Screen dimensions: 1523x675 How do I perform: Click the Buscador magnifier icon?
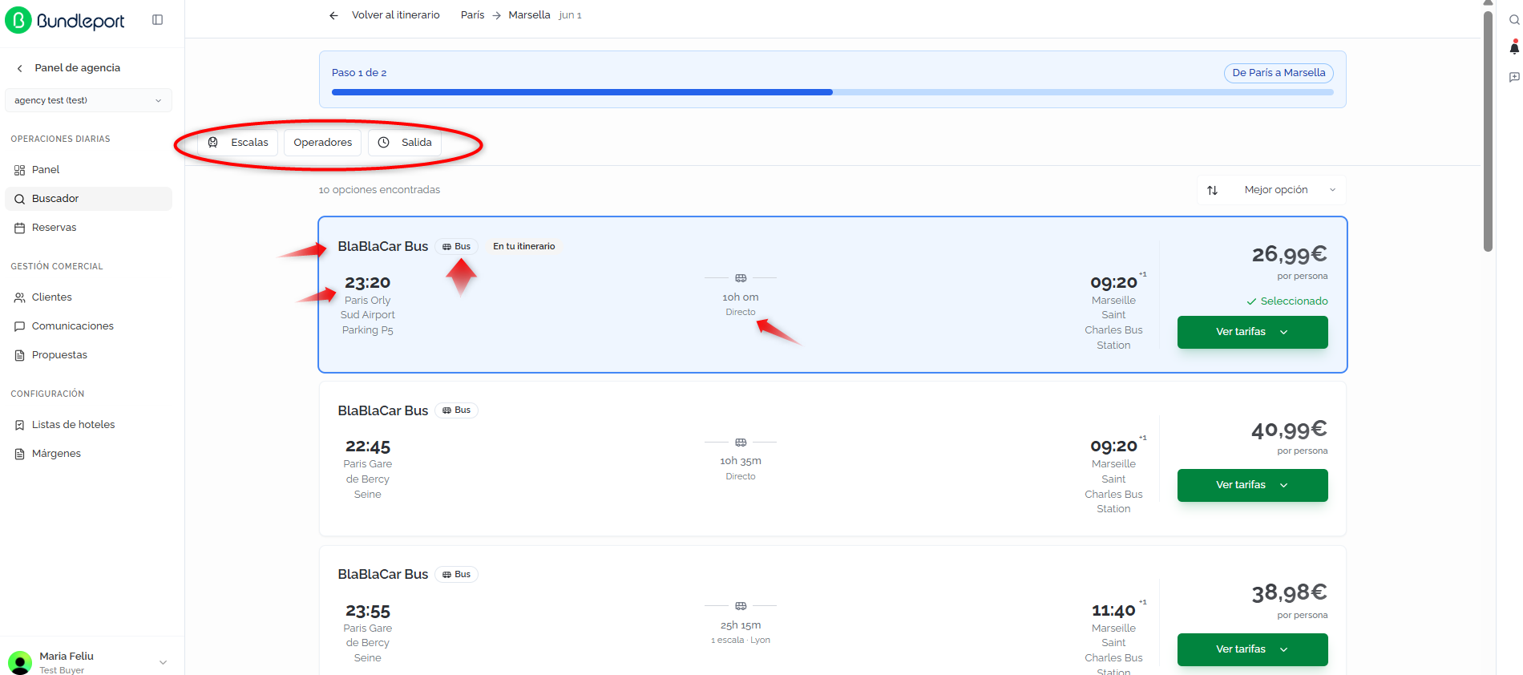[x=20, y=199]
